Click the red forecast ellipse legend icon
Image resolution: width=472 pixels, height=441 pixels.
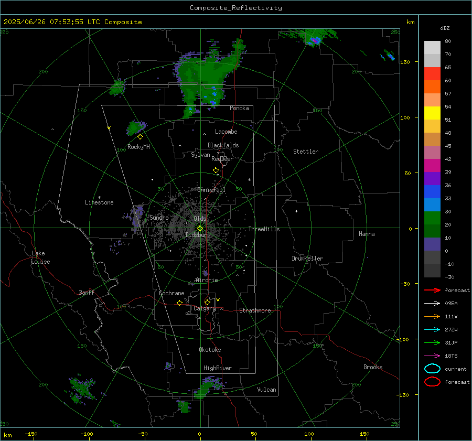point(432,382)
